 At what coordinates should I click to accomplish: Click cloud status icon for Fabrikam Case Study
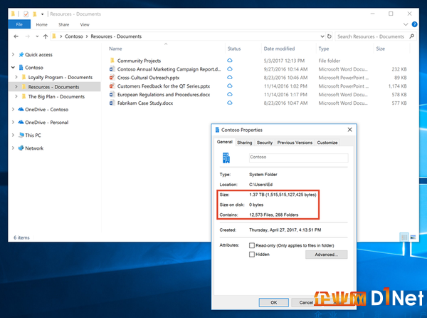click(230, 103)
